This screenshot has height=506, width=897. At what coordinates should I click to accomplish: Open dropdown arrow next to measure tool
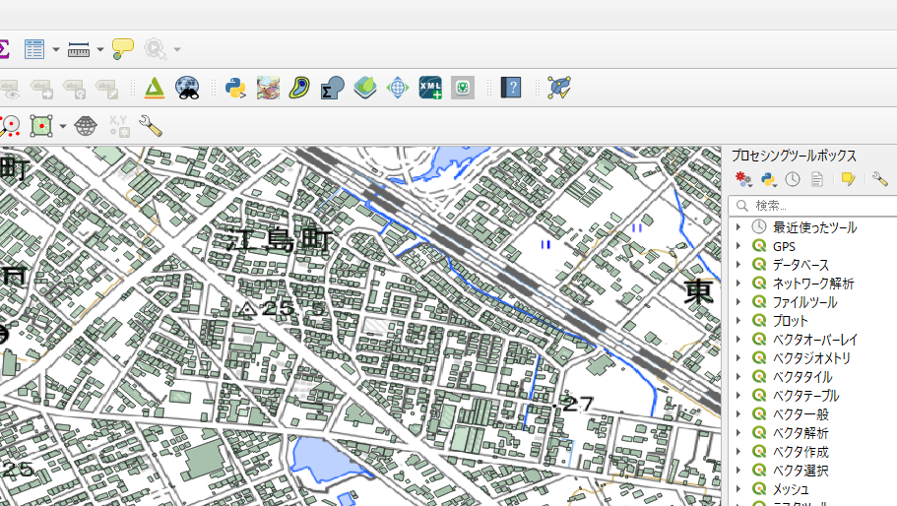pyautogui.click(x=100, y=49)
